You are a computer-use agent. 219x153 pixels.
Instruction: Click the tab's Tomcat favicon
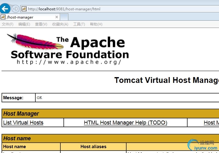coord(3,17)
